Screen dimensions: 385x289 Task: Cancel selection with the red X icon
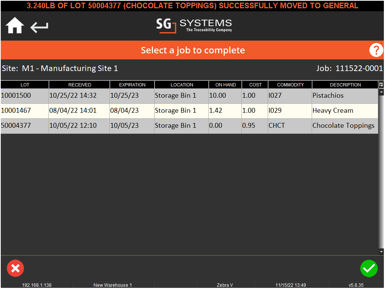[x=15, y=268]
